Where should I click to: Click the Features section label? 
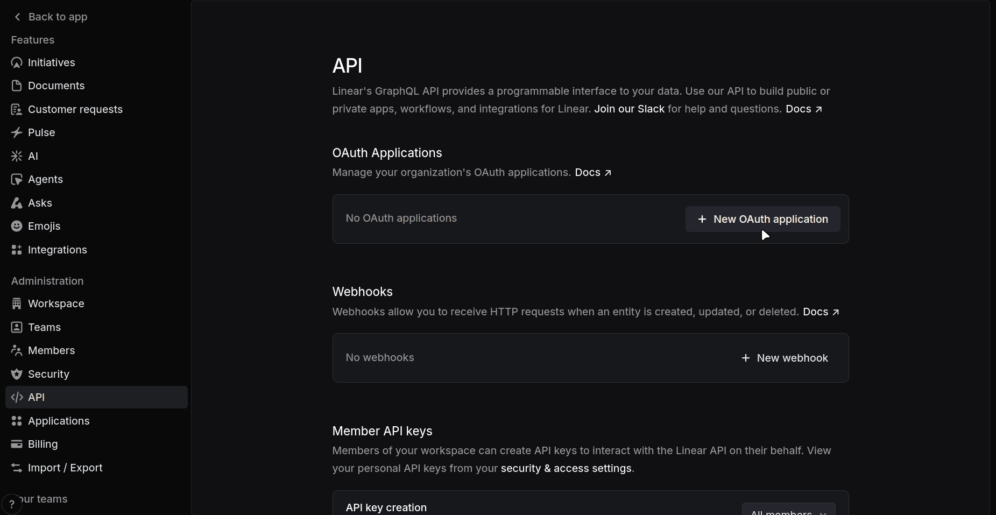point(33,40)
